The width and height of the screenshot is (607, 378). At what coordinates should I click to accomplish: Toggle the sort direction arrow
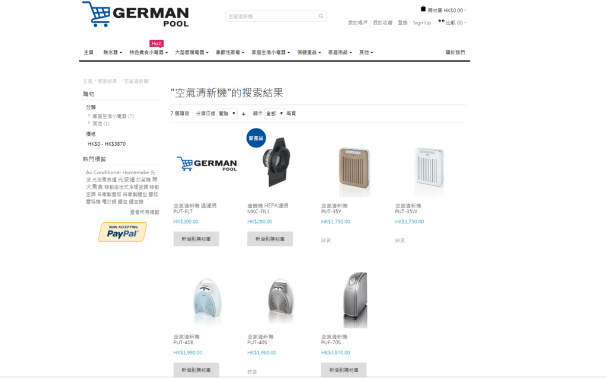tap(244, 114)
